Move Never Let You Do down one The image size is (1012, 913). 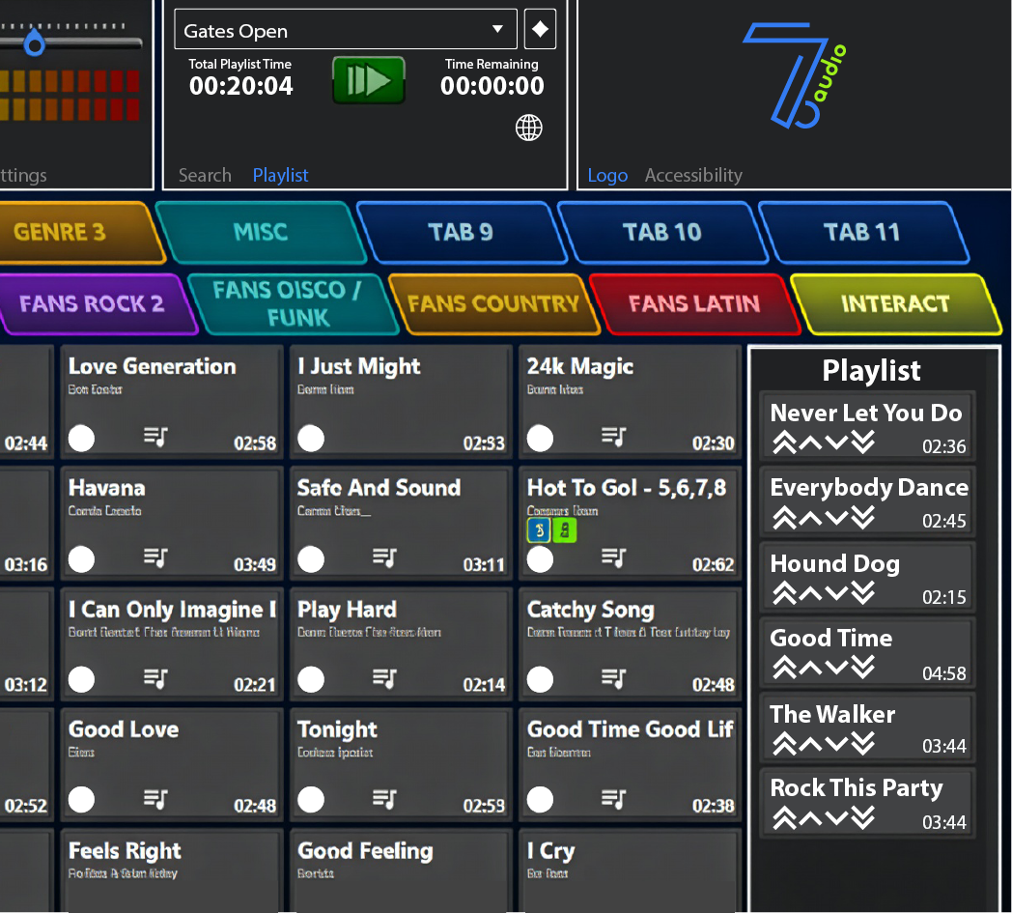click(836, 442)
